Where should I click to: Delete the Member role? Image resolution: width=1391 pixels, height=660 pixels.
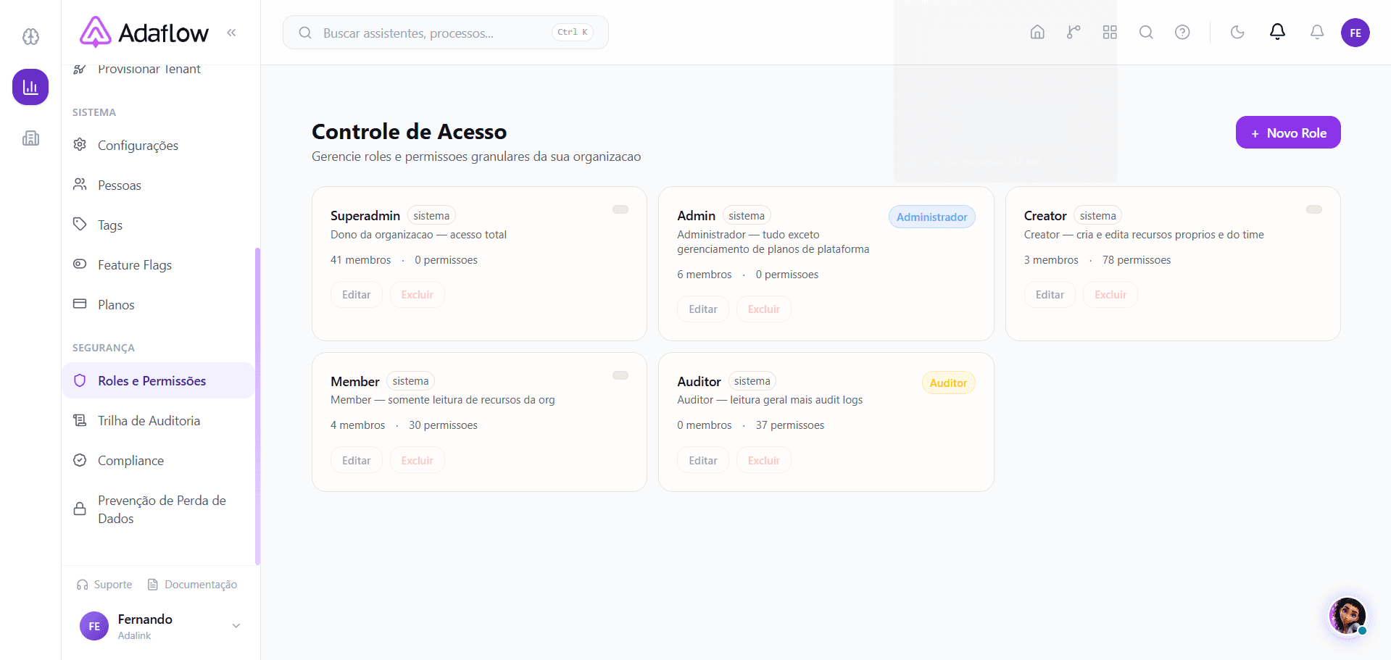click(417, 461)
